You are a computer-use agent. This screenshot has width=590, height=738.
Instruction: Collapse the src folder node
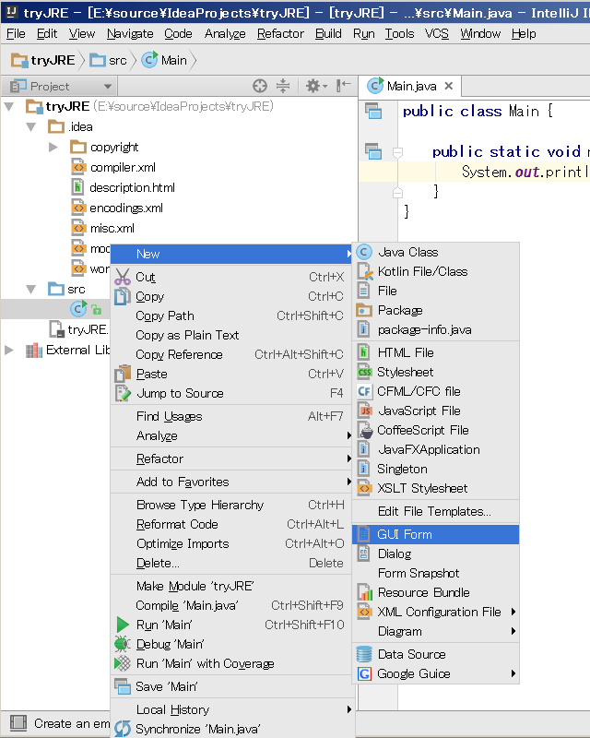coord(31,289)
